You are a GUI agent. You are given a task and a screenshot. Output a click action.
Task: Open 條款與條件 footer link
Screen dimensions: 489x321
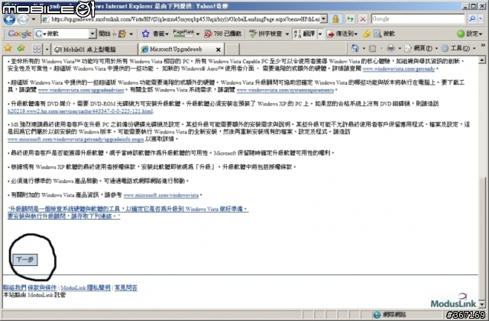coord(42,287)
